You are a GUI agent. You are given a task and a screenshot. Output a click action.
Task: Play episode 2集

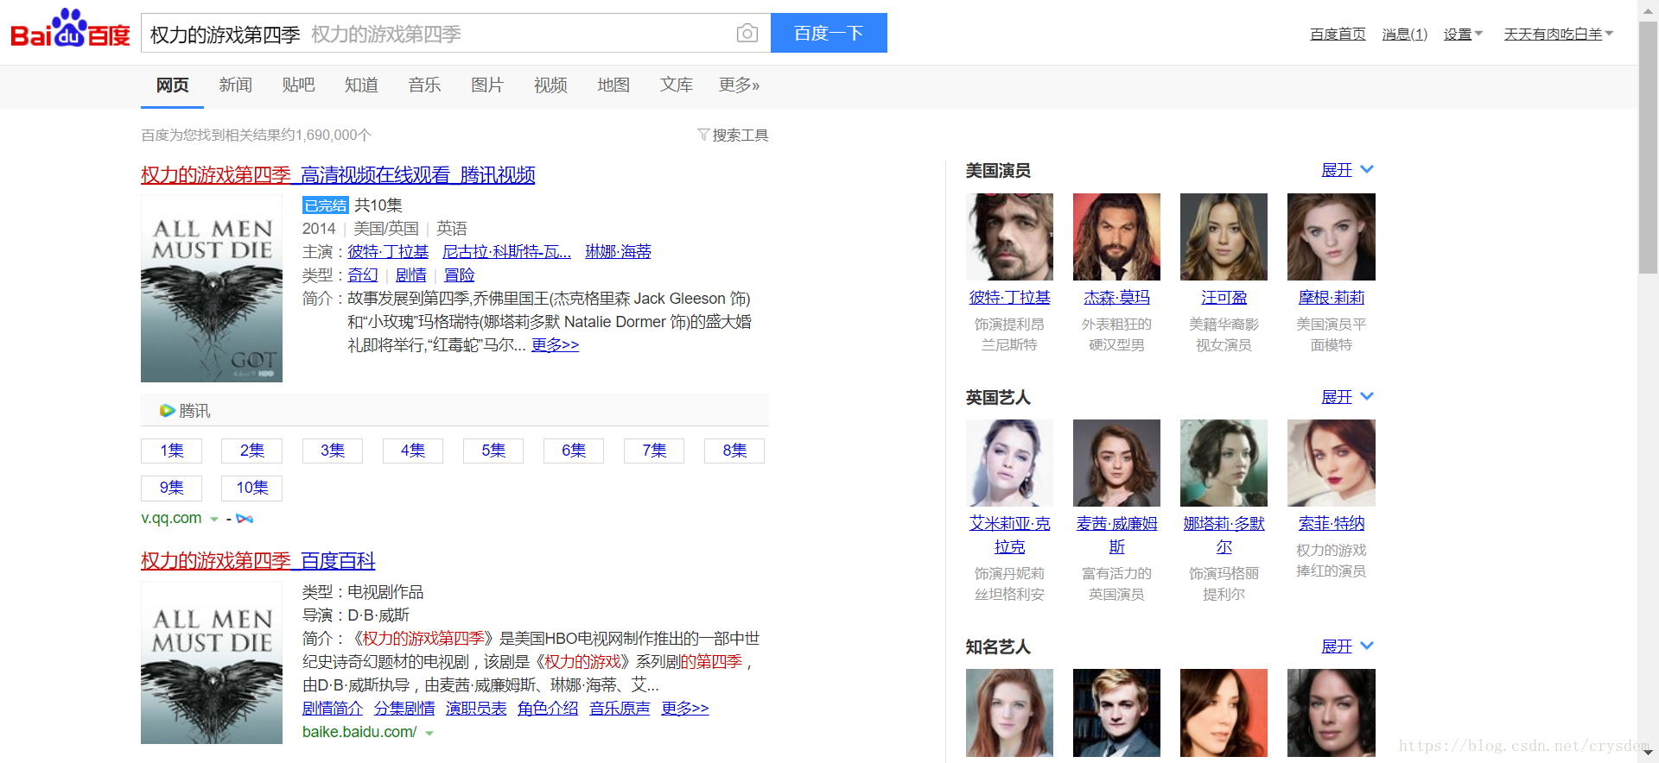[x=252, y=451]
